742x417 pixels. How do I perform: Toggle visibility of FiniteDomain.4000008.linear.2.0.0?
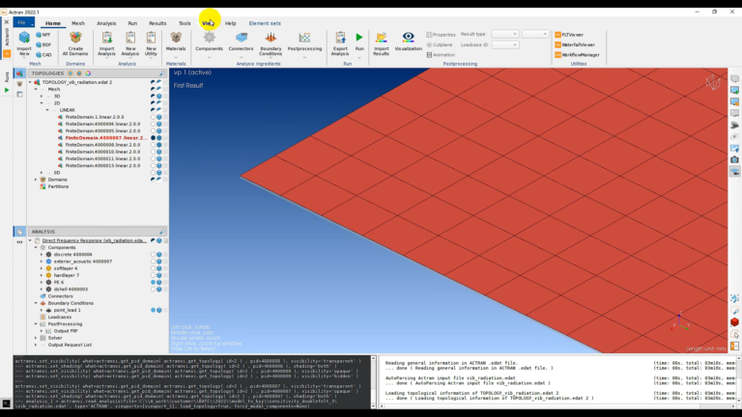153,145
